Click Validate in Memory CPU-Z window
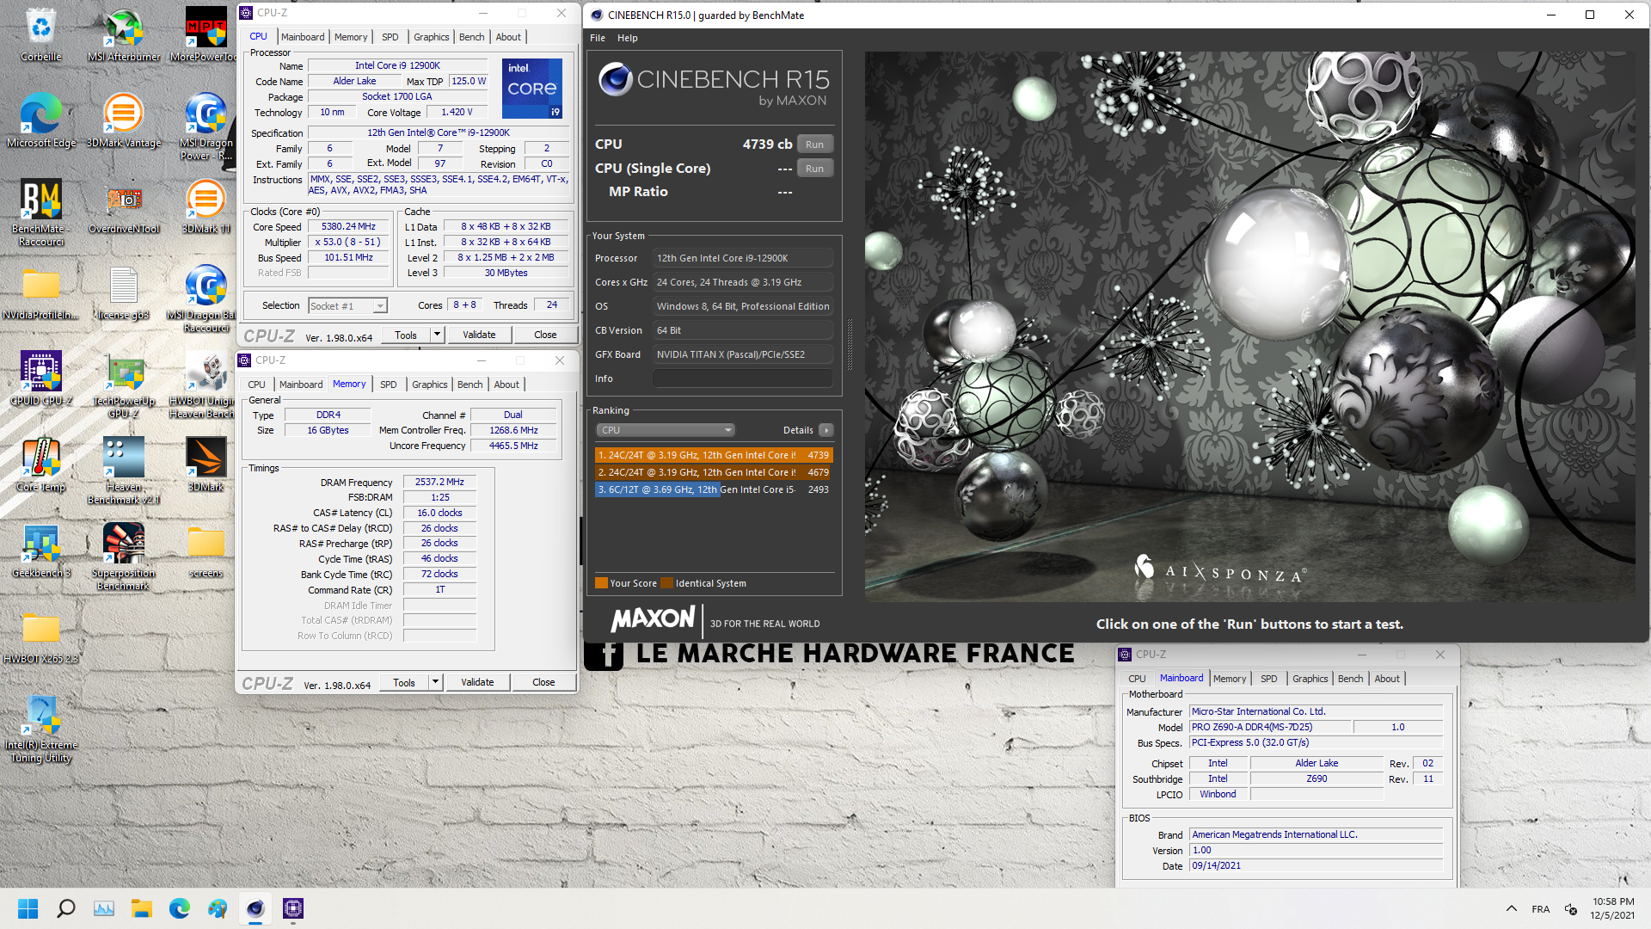Image resolution: width=1651 pixels, height=929 pixels. click(x=477, y=682)
